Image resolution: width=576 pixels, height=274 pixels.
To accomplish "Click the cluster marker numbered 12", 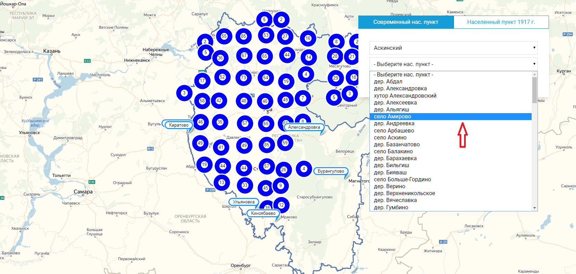I will 281,205.
